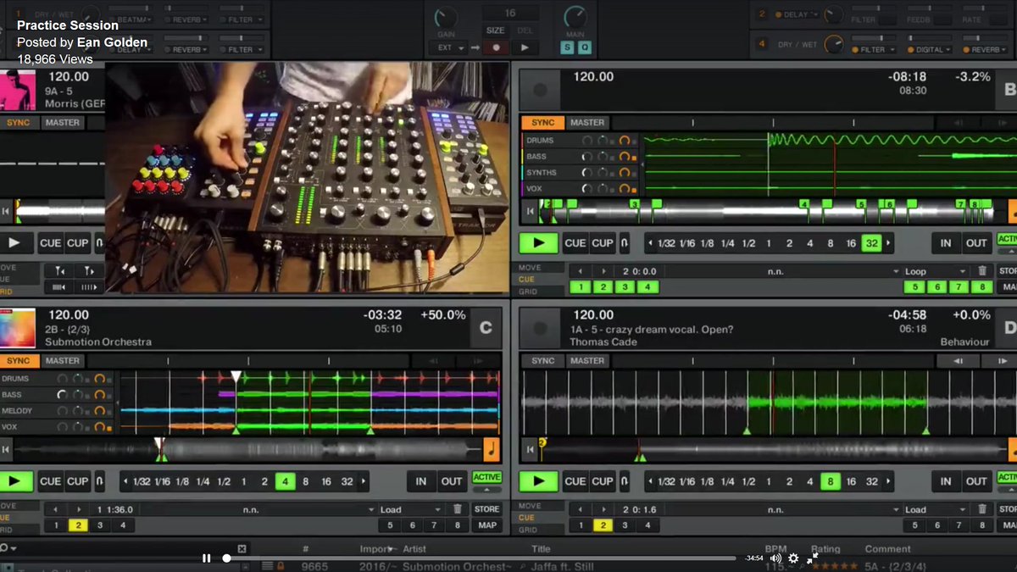Viewport: 1017px width, 572px height.
Task: Exit fullscreen with the arrows icon
Action: point(812,558)
